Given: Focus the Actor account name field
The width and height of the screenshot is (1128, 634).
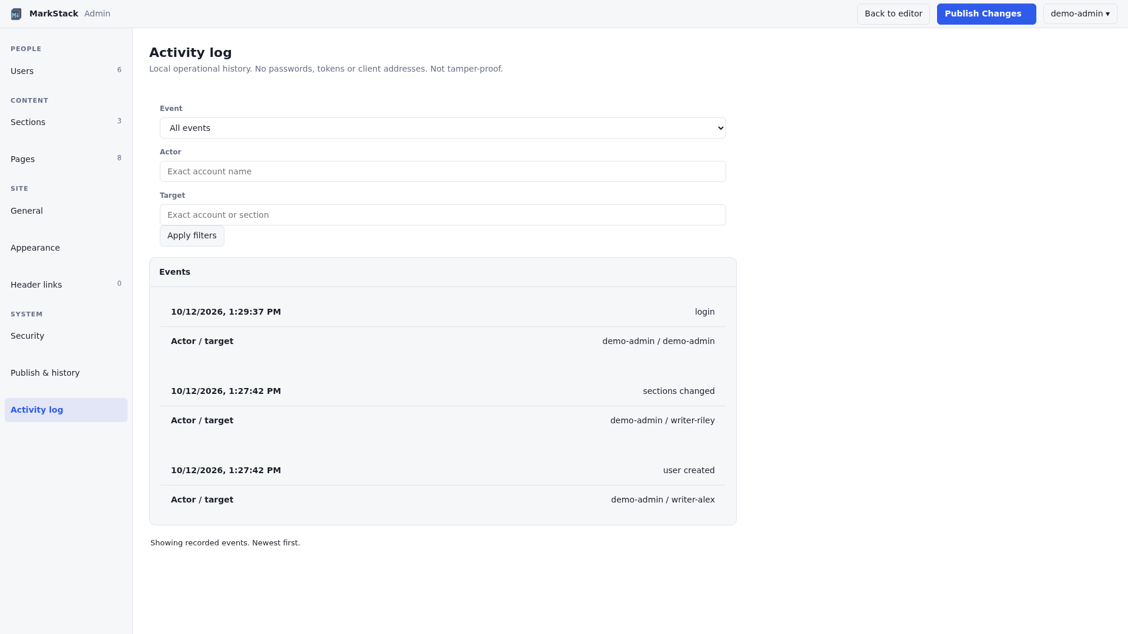Looking at the screenshot, I should click(x=443, y=171).
